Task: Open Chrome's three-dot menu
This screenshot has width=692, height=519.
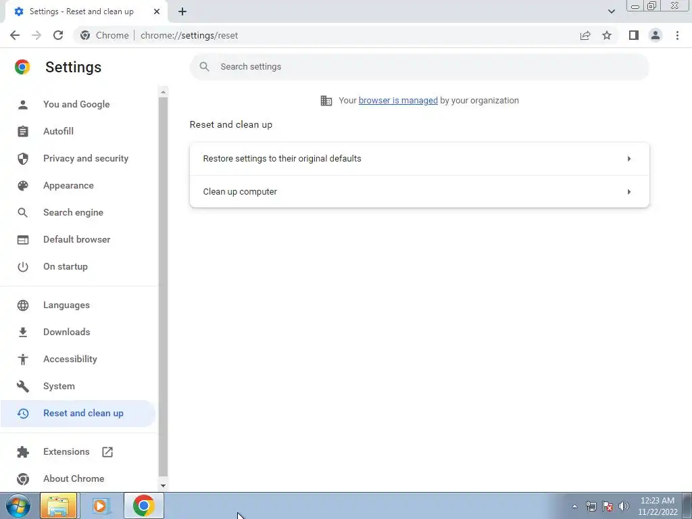Action: [677, 35]
